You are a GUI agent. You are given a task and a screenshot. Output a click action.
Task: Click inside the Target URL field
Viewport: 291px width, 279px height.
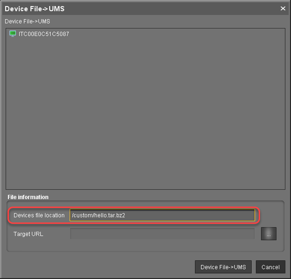click(x=162, y=234)
